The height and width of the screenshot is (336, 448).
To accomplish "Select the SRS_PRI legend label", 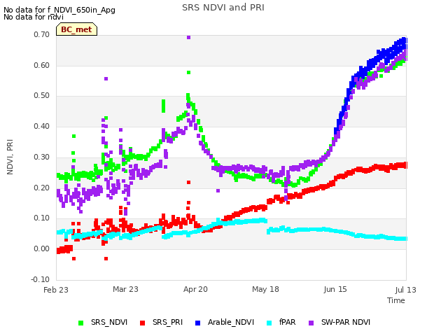I will [x=167, y=322].
